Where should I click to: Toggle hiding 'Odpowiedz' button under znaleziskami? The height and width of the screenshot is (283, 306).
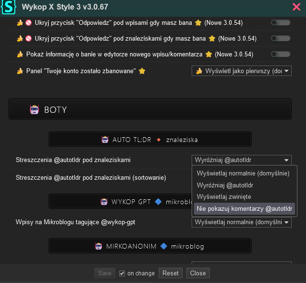[x=281, y=38]
